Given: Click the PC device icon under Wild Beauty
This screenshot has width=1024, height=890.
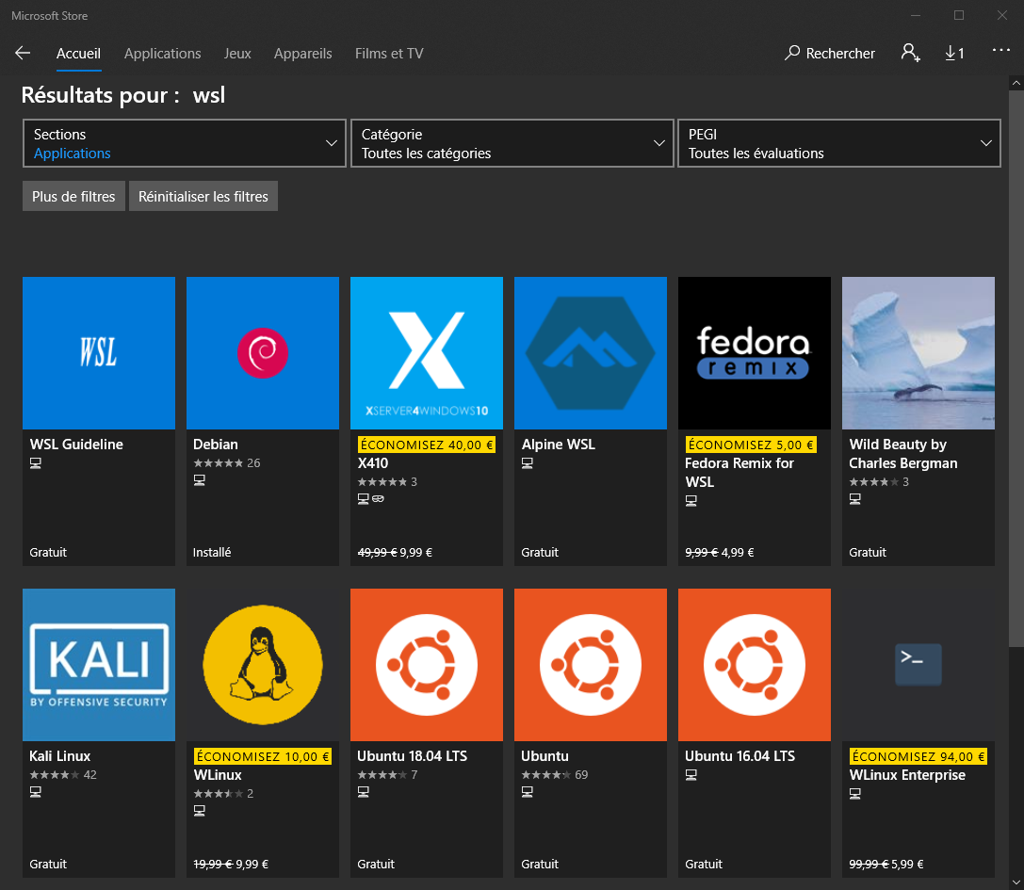Looking at the screenshot, I should tap(854, 499).
